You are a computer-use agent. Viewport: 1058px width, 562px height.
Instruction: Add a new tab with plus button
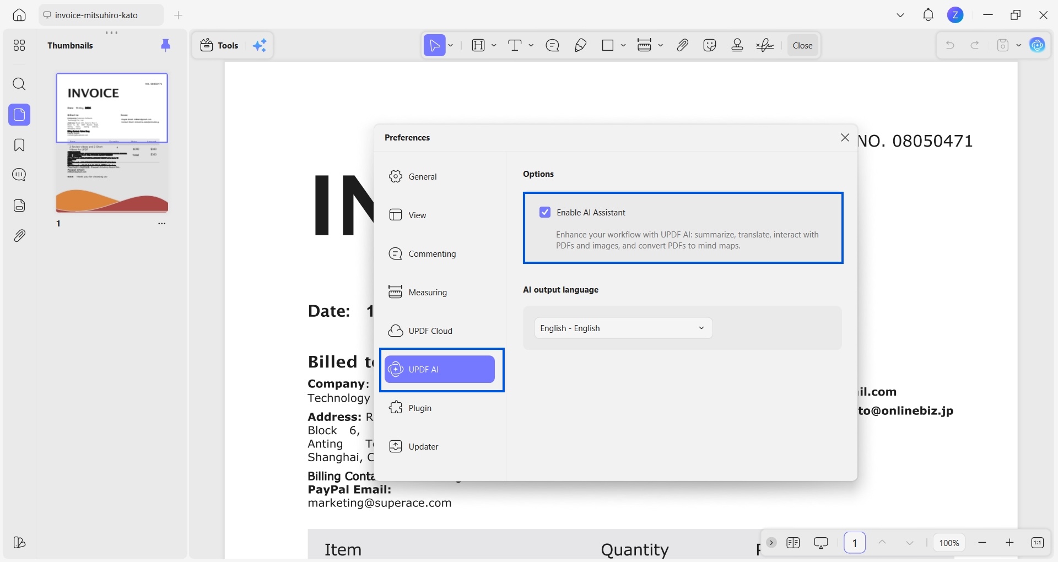[x=178, y=15]
